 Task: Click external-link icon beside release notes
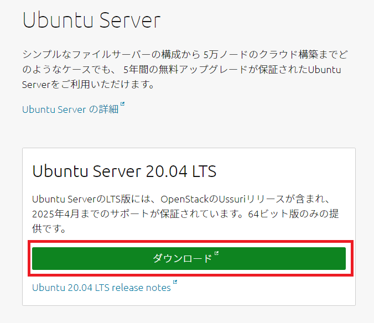point(175,282)
